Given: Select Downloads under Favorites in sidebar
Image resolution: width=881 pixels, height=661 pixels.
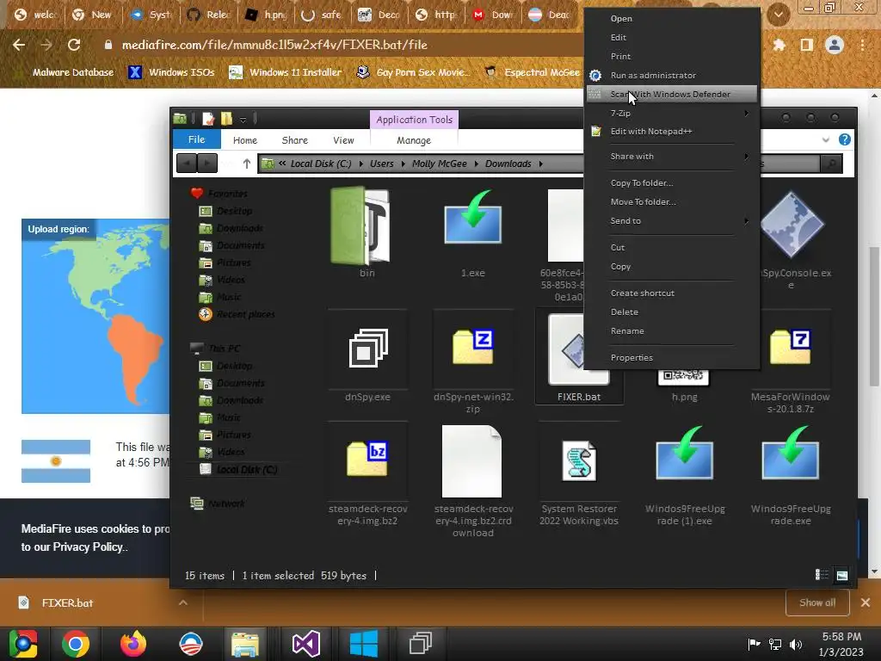Looking at the screenshot, I should (x=240, y=228).
